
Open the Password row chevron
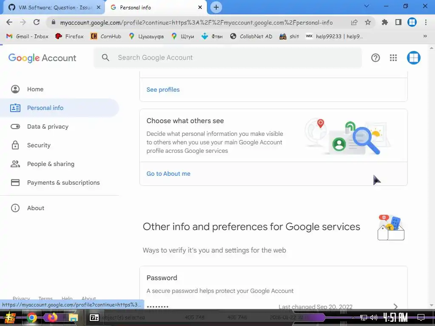[395, 306]
